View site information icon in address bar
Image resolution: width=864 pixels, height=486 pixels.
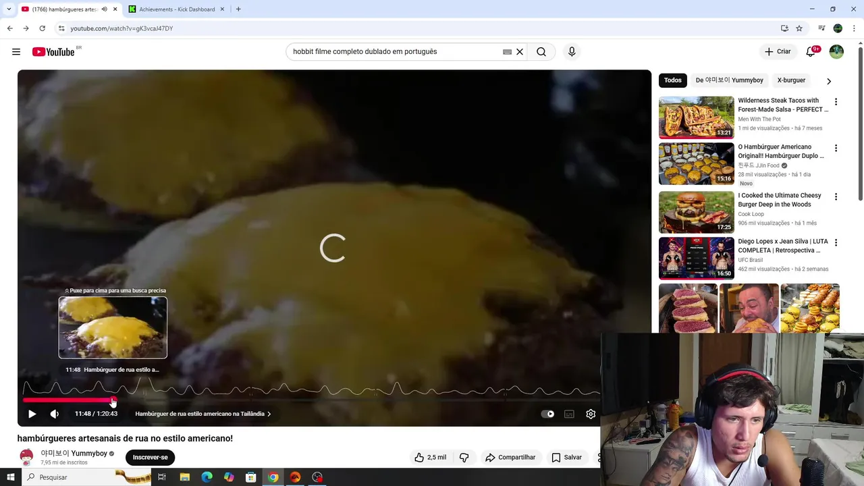tap(61, 28)
